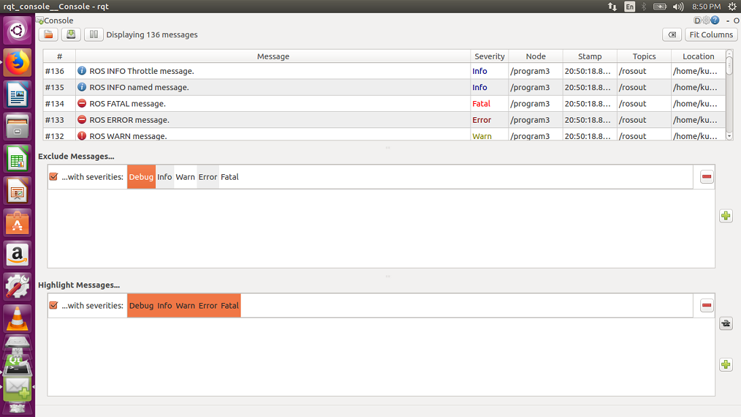Click the save messages to file icon
Screen dimensions: 741x417
[x=71, y=35]
